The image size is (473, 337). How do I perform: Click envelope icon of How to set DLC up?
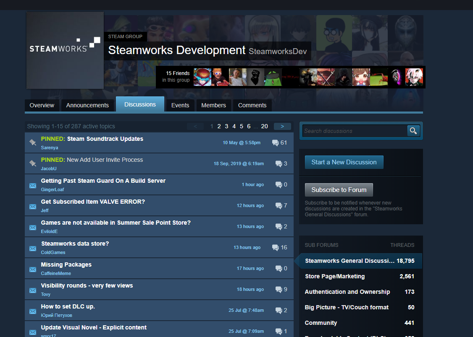33,311
